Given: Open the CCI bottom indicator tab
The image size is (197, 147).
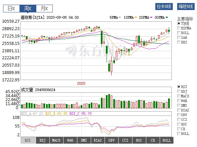Looking at the screenshot, I should (x=125, y=140).
